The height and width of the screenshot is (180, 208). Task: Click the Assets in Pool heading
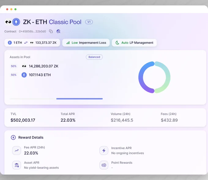(20, 57)
